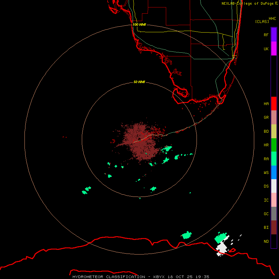Click the DS legend label
The image size is (279, 279).
(266, 186)
